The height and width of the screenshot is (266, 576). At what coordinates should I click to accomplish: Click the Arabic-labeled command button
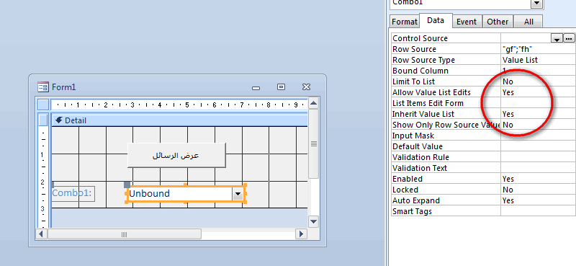176,155
